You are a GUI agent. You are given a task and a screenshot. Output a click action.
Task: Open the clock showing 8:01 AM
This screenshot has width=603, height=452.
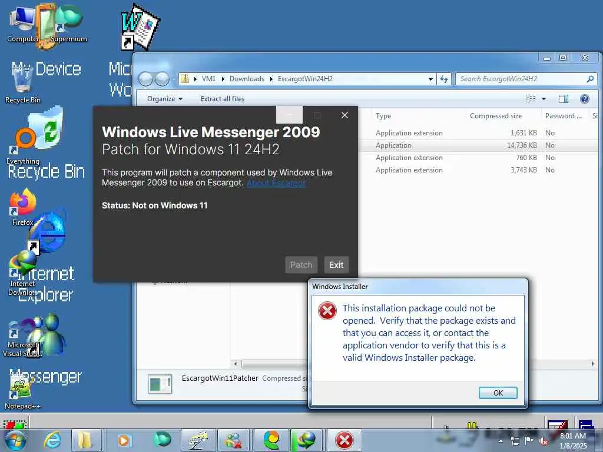573,441
